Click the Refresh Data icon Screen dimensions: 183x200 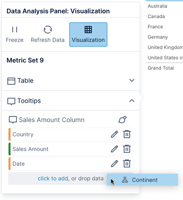[48, 29]
